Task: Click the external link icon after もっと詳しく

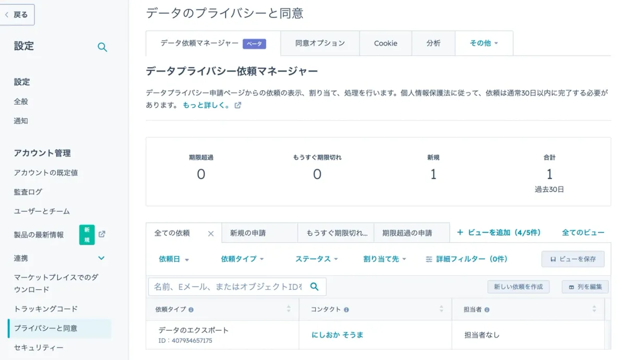Action: (x=238, y=105)
